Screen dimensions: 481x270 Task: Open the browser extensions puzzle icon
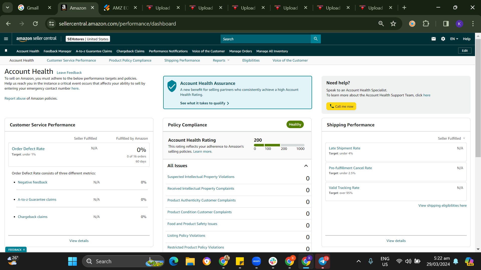pos(426,24)
